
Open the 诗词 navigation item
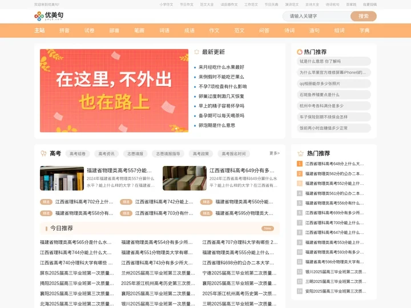tap(289, 30)
